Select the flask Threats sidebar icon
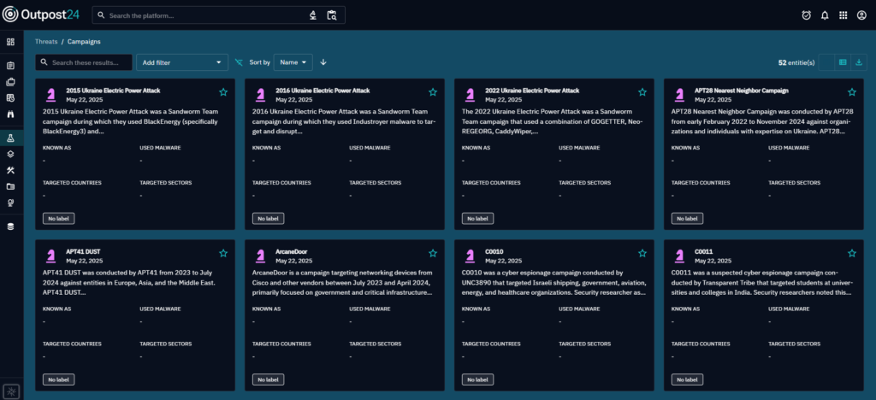This screenshot has width=876, height=400. pos(11,138)
